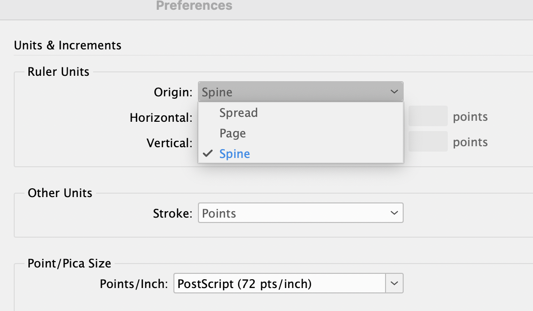Click the Stroke dropdown arrow
This screenshot has height=311, width=533.
tap(394, 213)
